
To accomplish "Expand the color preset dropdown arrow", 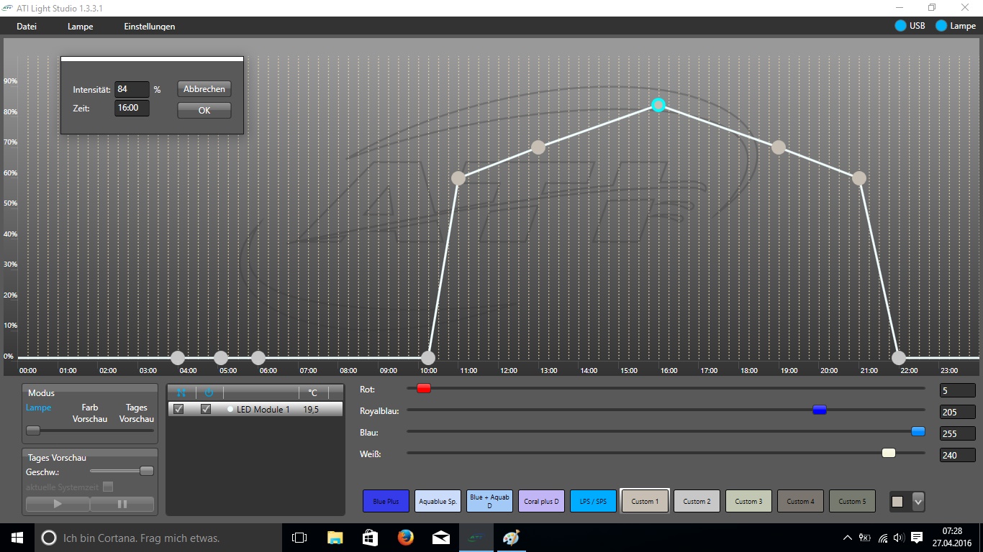I will [918, 502].
